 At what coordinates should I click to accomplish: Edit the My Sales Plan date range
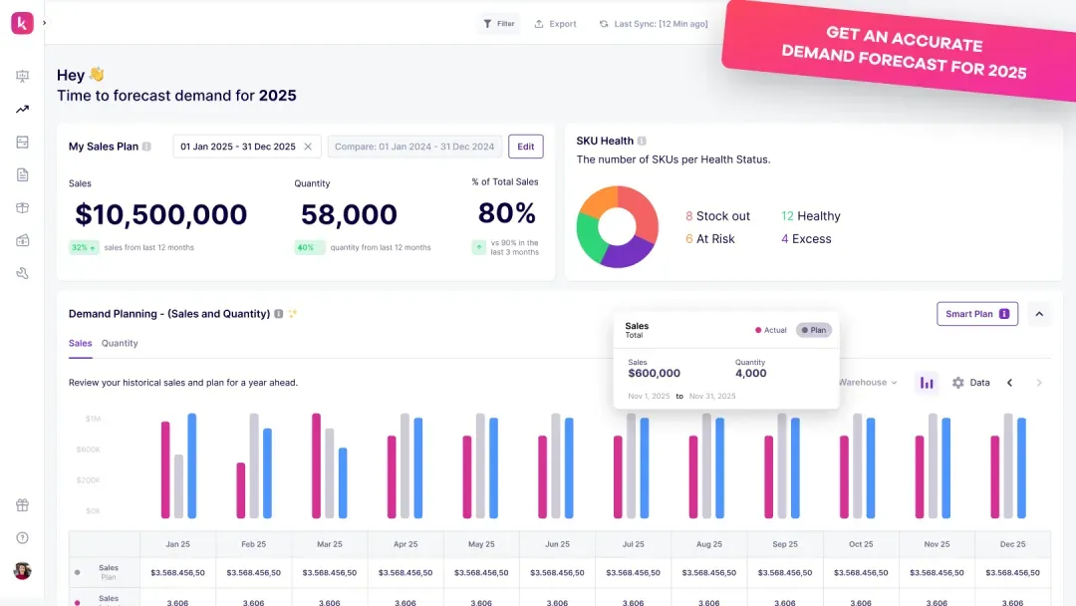tap(525, 146)
